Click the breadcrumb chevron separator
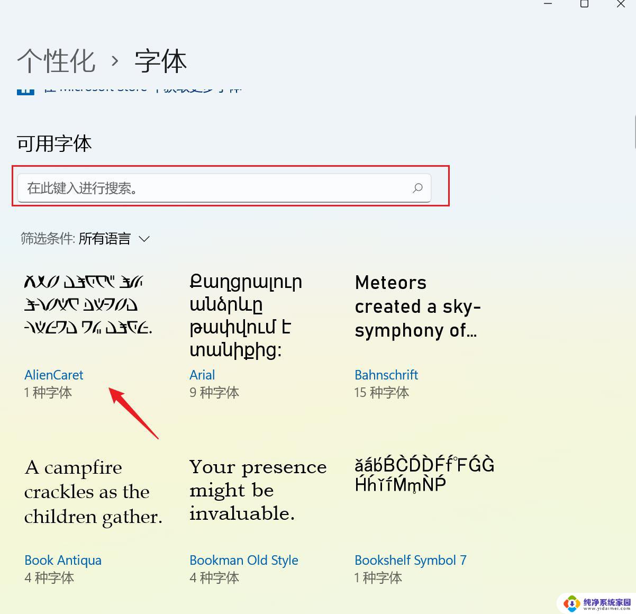The height and width of the screenshot is (614, 636). 115,61
